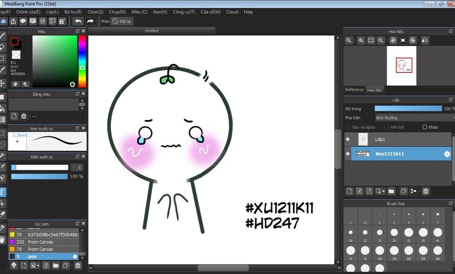The width and height of the screenshot is (455, 274).
Task: Open the Bộ lọc(R) menu
Action: [73, 12]
